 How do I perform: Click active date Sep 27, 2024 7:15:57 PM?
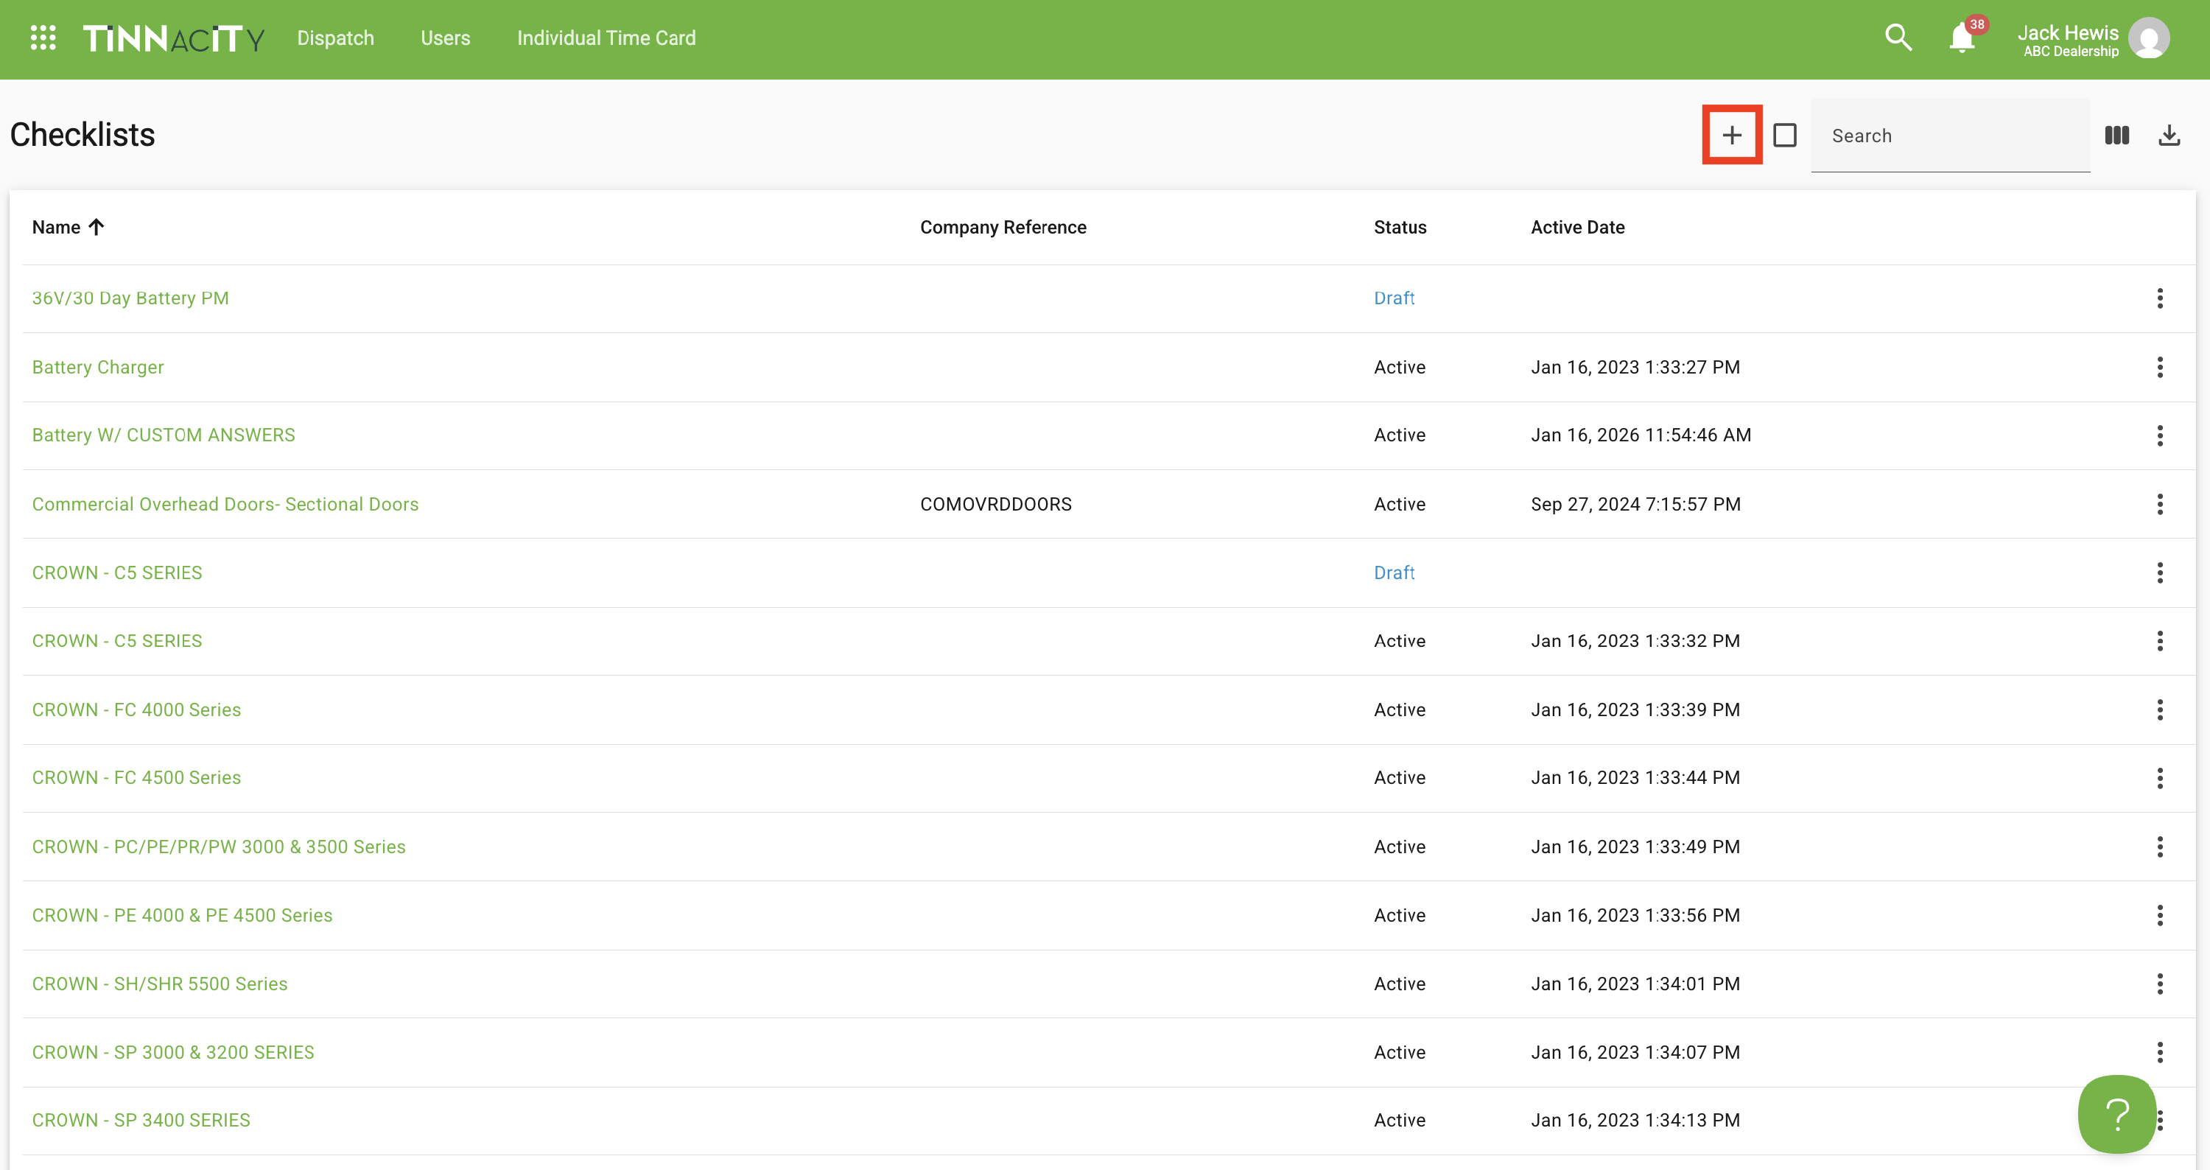pos(1635,505)
